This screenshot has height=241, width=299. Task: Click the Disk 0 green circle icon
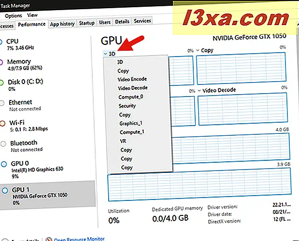(x=1, y=83)
